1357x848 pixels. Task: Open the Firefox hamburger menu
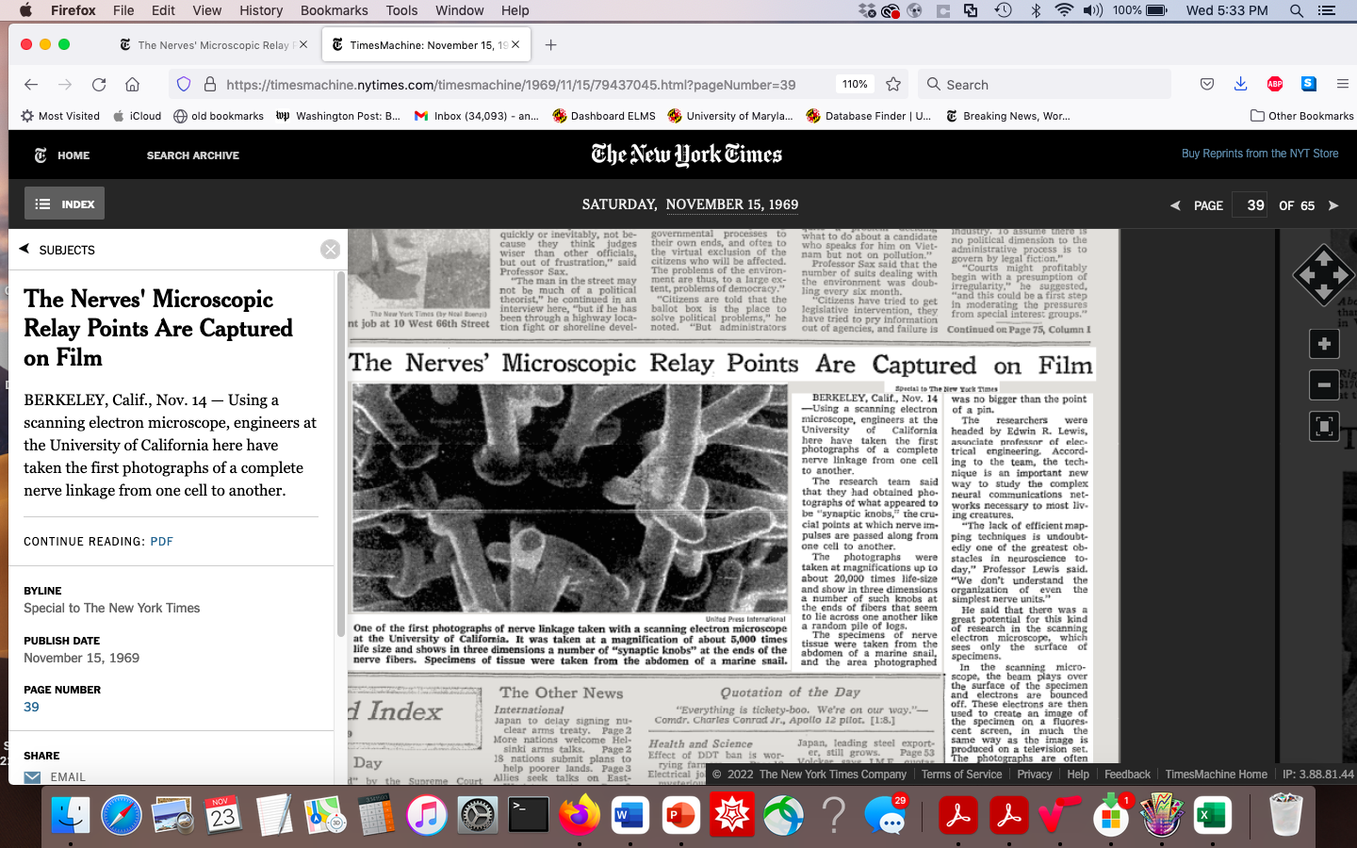click(1343, 84)
